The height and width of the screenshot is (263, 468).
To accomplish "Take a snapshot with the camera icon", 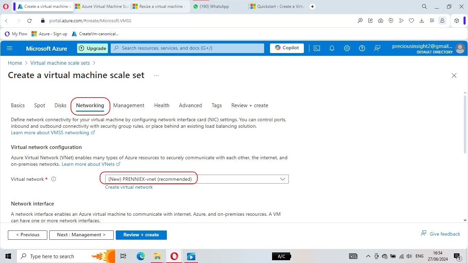I will [381, 21].
